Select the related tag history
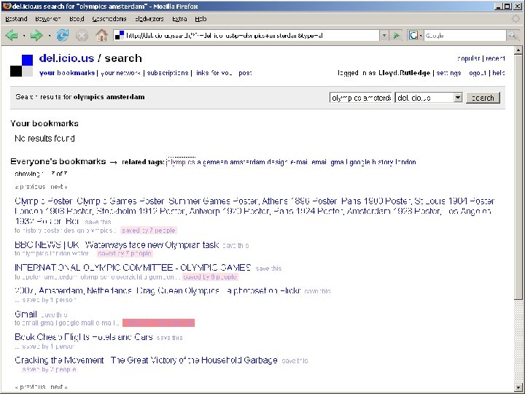525x394 pixels. [x=382, y=162]
